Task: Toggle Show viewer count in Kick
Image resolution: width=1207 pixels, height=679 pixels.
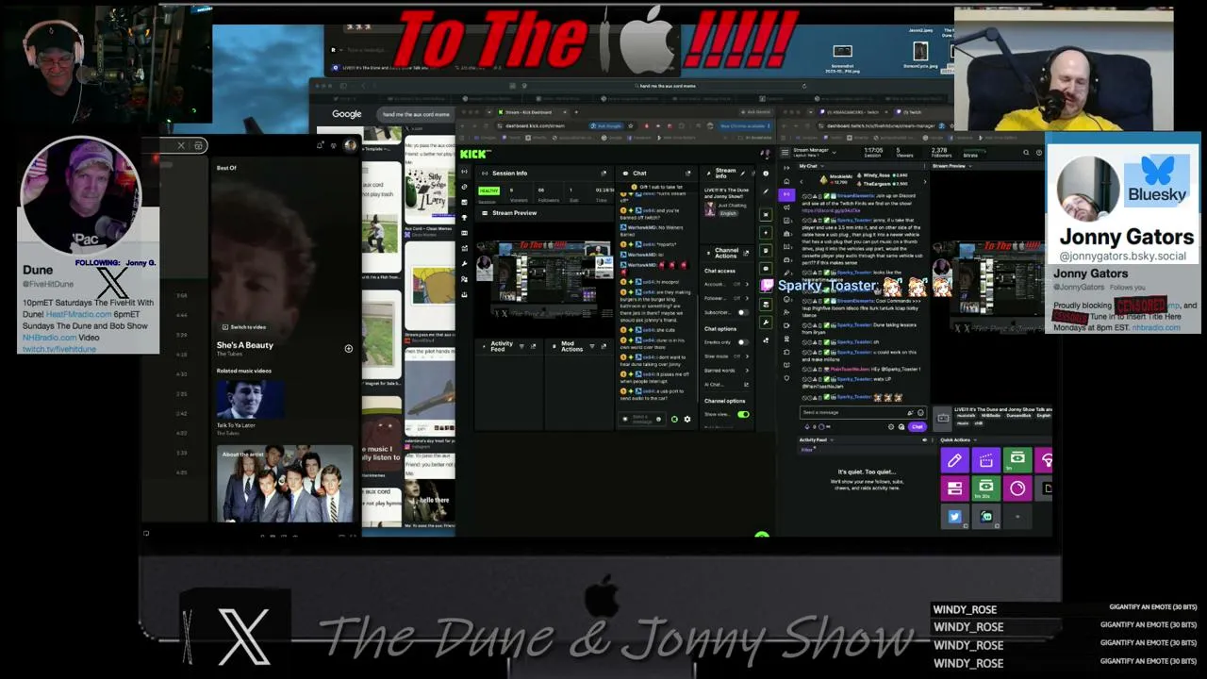Action: tap(743, 414)
